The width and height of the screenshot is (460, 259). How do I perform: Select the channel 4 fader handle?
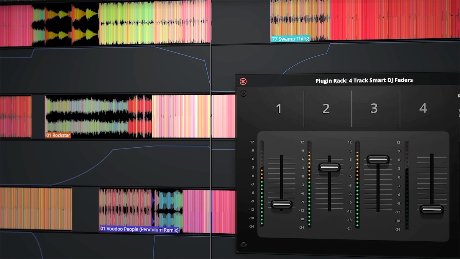click(x=432, y=210)
